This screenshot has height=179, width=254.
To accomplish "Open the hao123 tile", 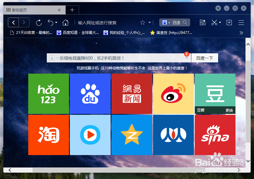I will coord(49,94).
